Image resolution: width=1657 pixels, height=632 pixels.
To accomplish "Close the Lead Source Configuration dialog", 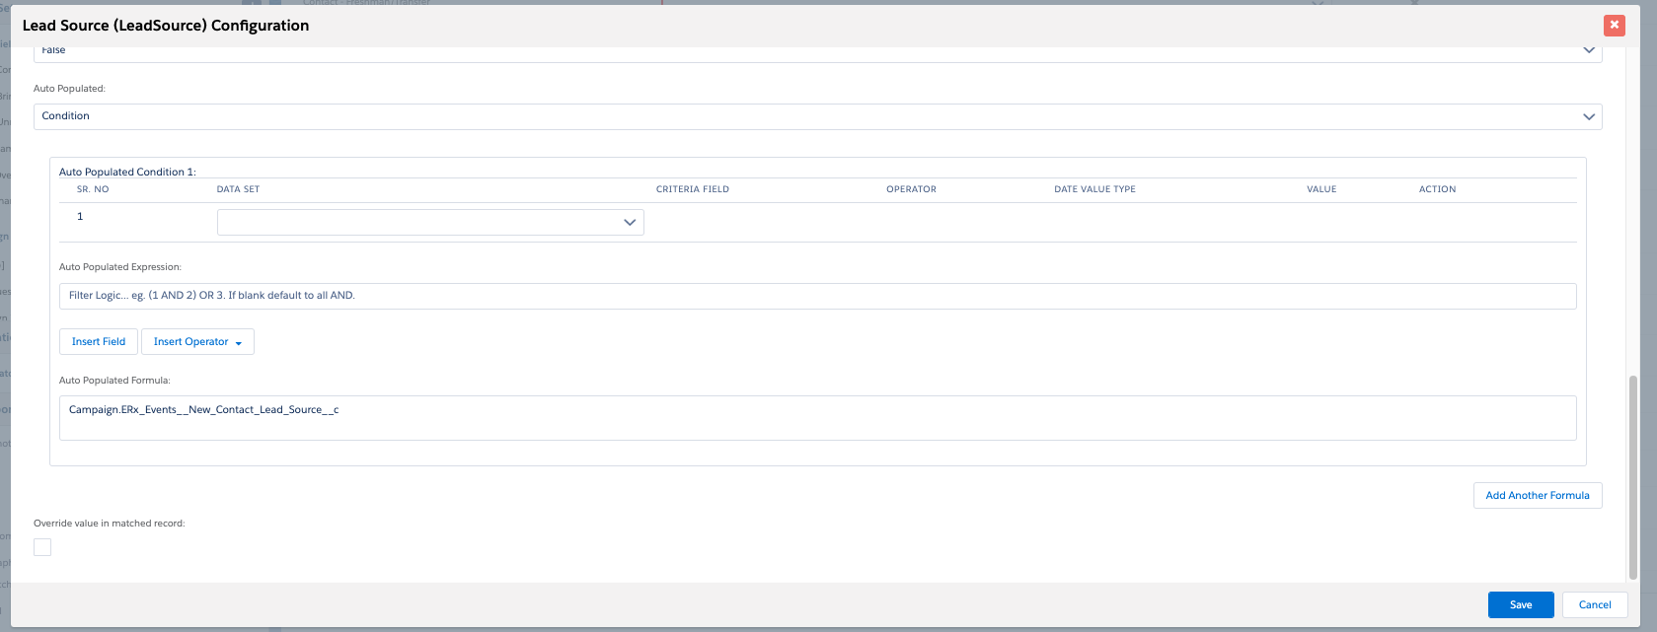I will coord(1615,26).
